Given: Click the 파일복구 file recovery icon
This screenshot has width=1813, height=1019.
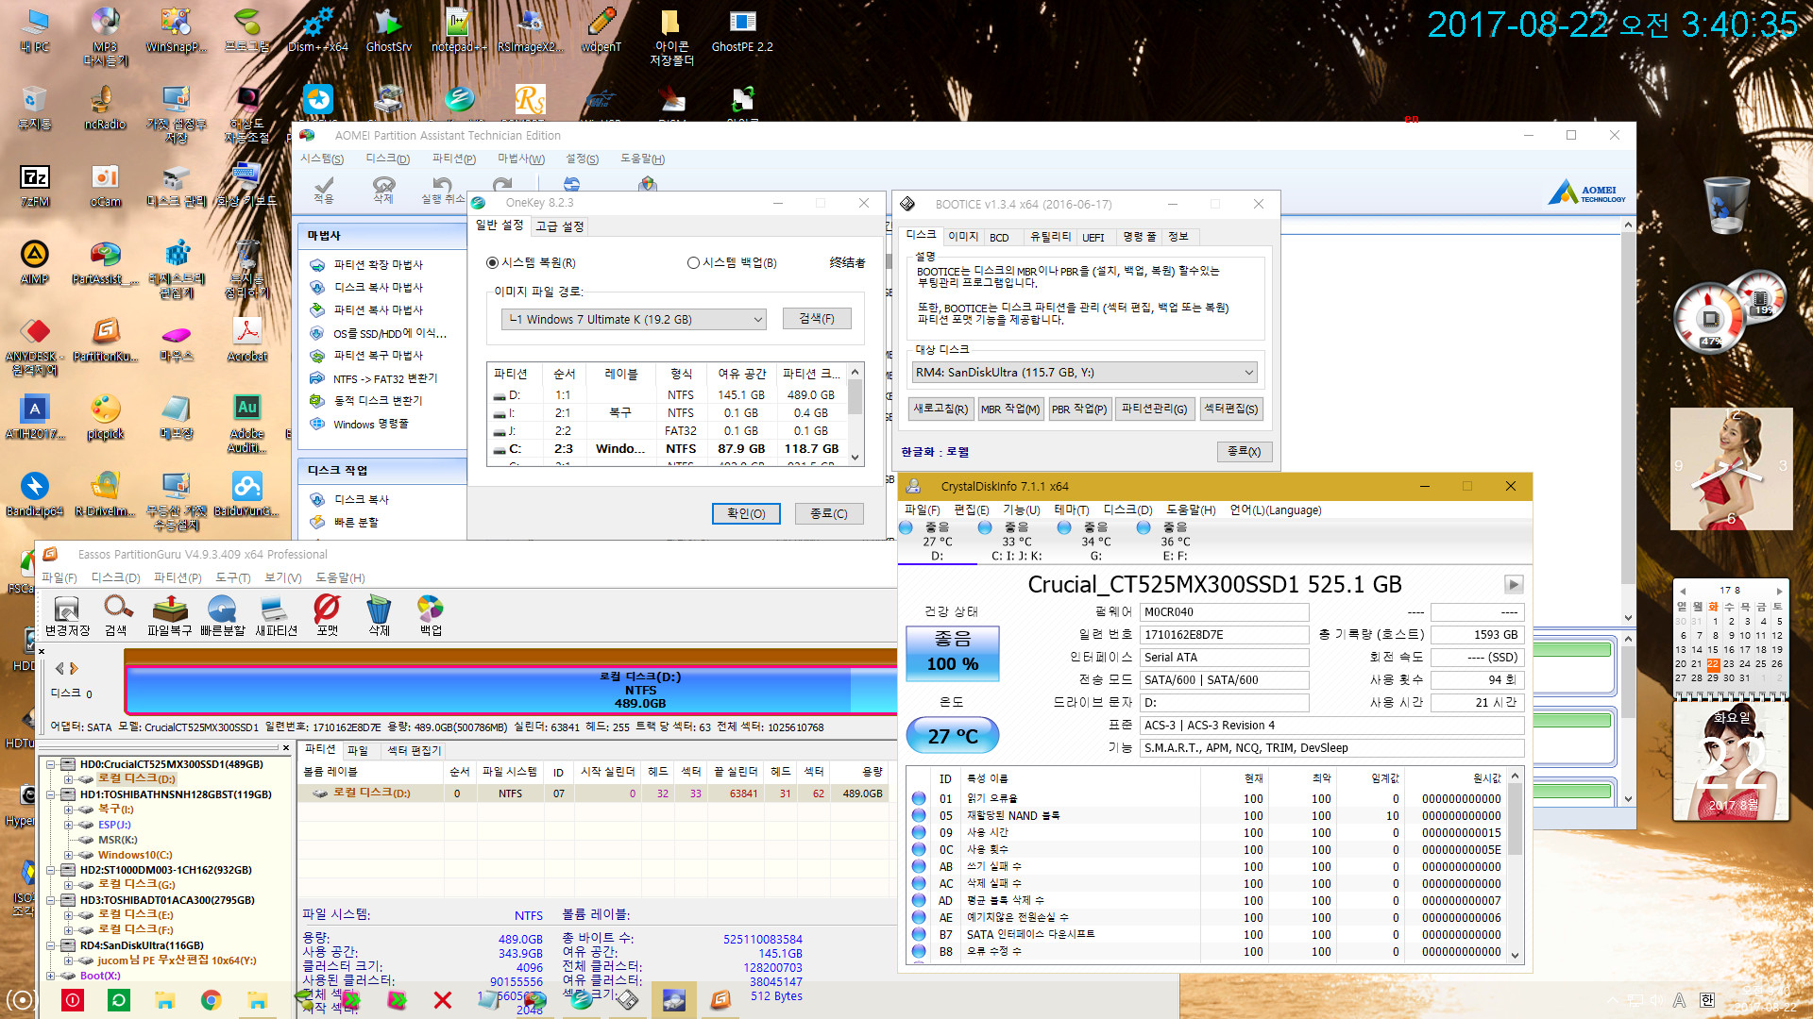Looking at the screenshot, I should click(169, 616).
